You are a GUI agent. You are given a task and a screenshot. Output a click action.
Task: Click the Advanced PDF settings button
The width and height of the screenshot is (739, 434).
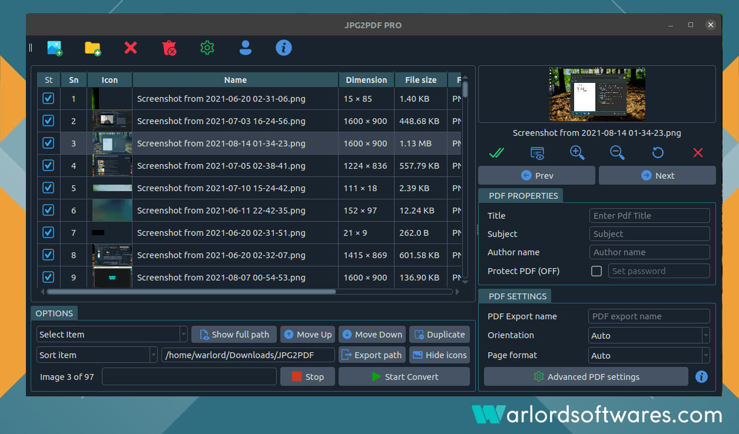tap(586, 377)
